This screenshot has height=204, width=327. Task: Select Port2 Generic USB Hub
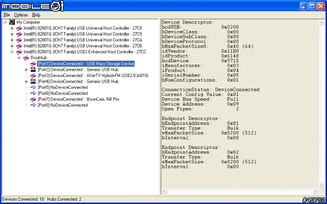78,70
